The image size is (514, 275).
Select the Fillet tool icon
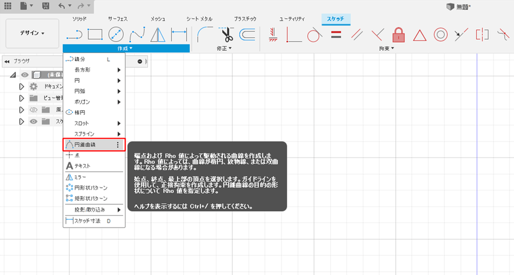pos(205,34)
